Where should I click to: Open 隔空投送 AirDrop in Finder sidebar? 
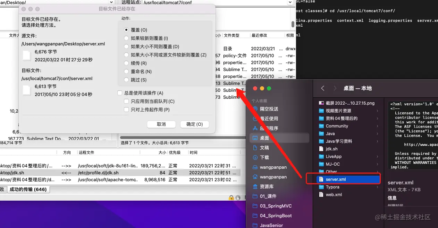tap(266, 109)
